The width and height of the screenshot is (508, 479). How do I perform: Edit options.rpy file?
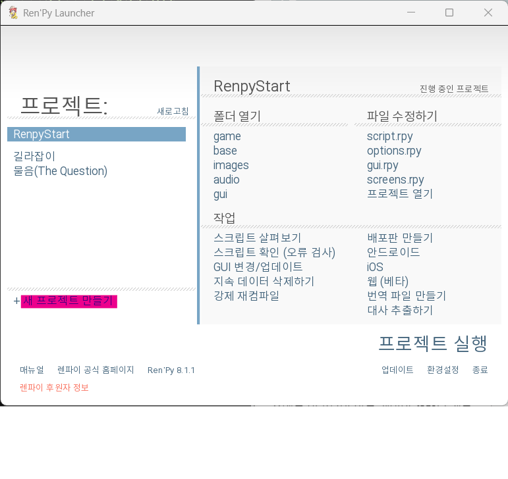[394, 151]
